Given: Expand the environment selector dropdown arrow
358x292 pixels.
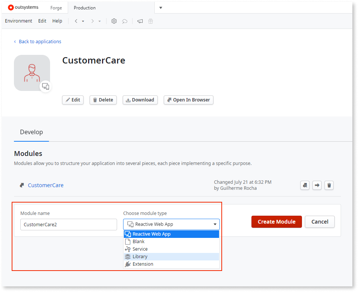Looking at the screenshot, I should click(160, 8).
